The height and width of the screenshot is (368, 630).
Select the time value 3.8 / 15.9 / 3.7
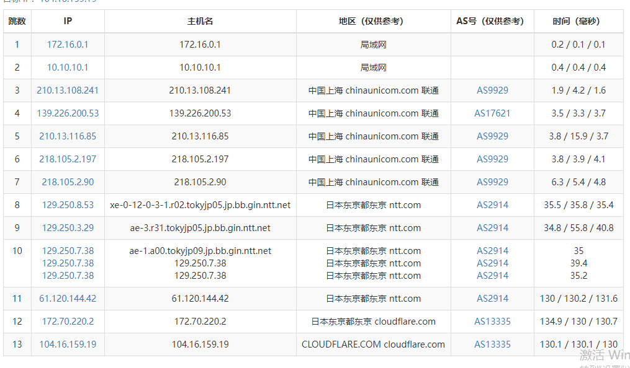coord(578,136)
